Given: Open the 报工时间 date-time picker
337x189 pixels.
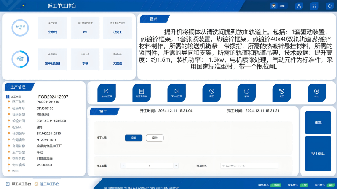Looking at the screenshot, I should point(249,166).
